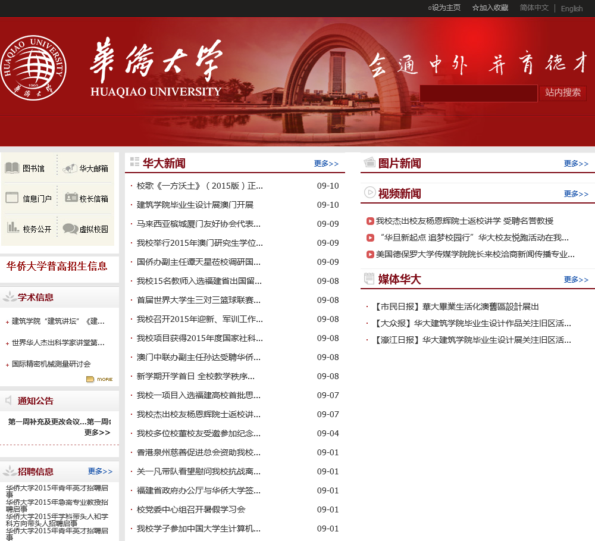Open news 国侨办副主任谭天星莅校调研

[199, 262]
